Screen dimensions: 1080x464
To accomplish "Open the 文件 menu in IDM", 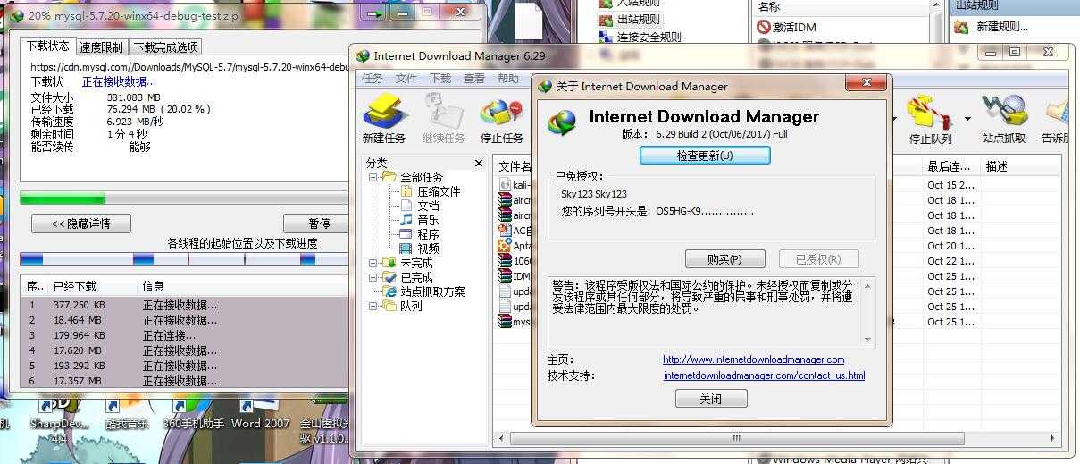I will tap(406, 79).
